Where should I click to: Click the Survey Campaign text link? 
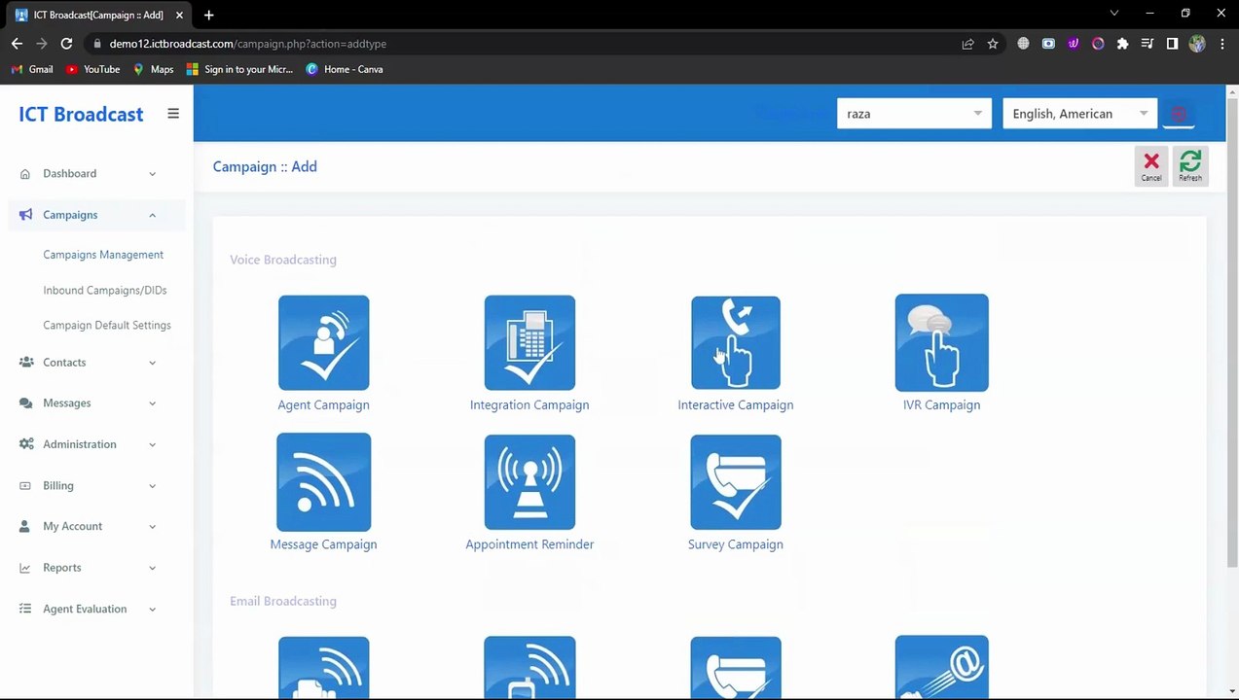tap(736, 544)
